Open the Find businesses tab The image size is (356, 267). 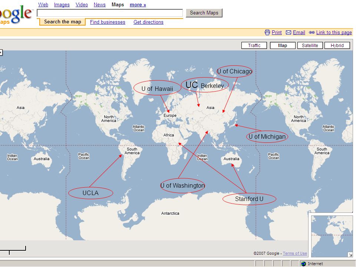(x=108, y=22)
